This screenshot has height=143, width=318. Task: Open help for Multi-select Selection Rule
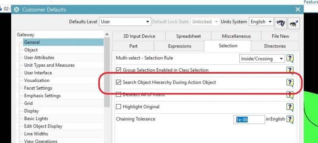290,58
